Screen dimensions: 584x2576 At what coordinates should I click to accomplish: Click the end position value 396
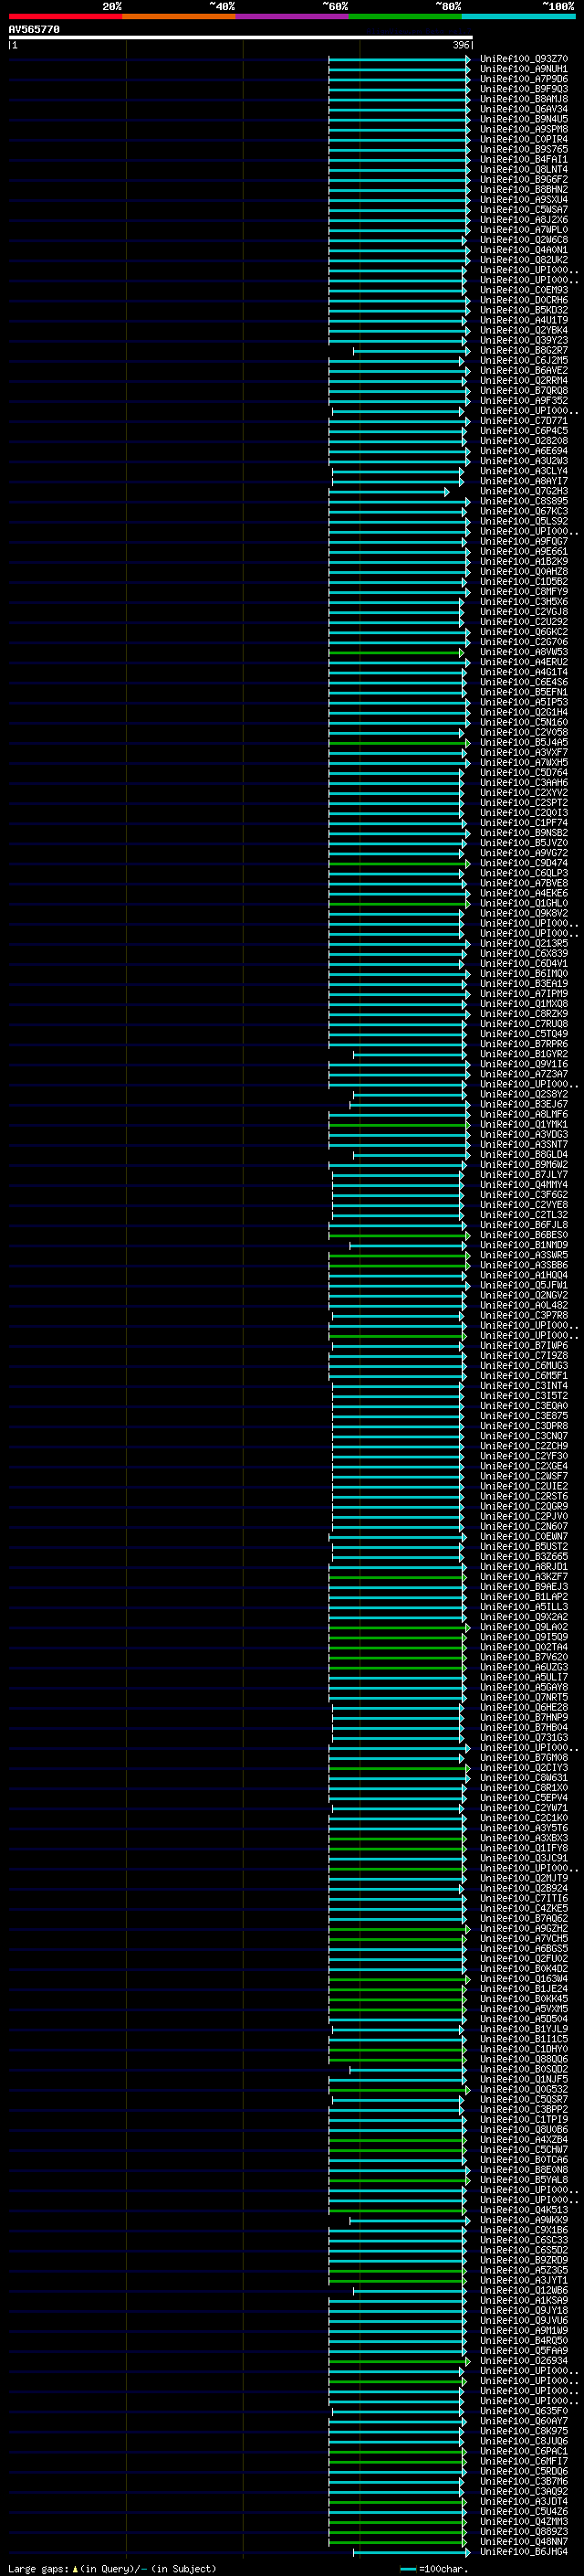[461, 45]
